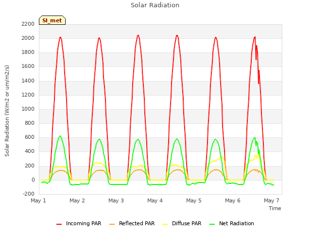The image size is (311, 233).
Task: Click the green Net Radiation legend swatch
Action: click(212, 224)
